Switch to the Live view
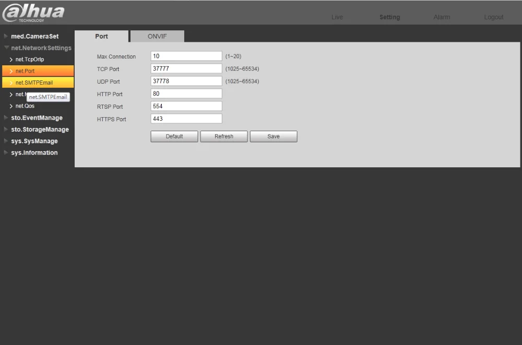Screen dimensions: 522x345 [337, 17]
